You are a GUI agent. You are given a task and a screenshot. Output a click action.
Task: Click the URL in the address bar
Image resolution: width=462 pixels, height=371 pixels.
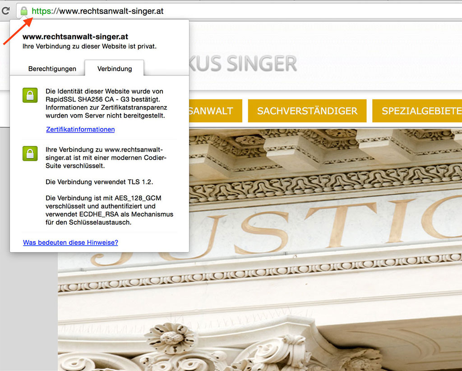tap(97, 11)
